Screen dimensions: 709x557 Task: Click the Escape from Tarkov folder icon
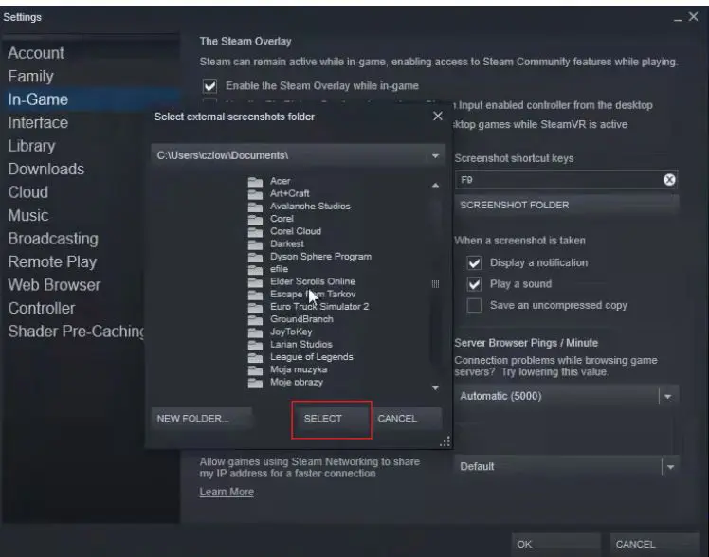coord(255,295)
